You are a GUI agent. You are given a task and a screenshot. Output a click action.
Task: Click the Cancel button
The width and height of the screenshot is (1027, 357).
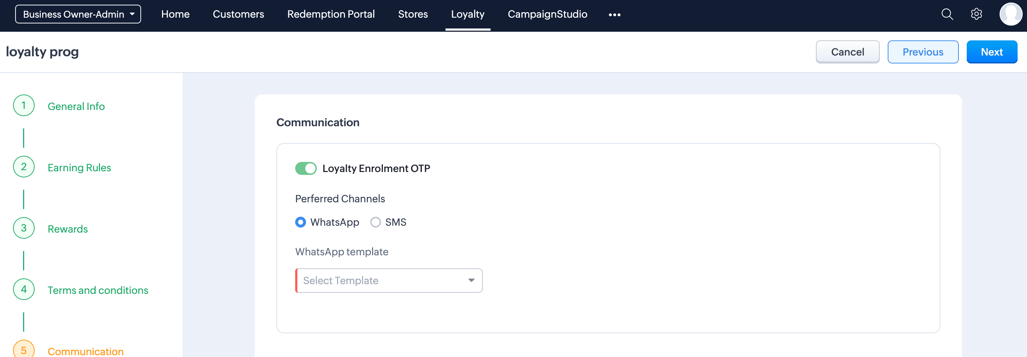coord(848,52)
